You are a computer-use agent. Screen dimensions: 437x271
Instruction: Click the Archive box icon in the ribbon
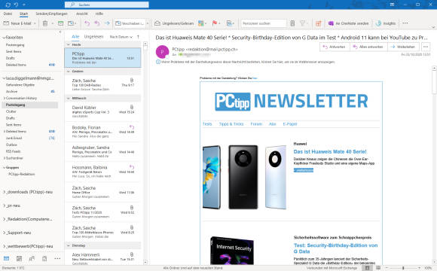(60, 23)
